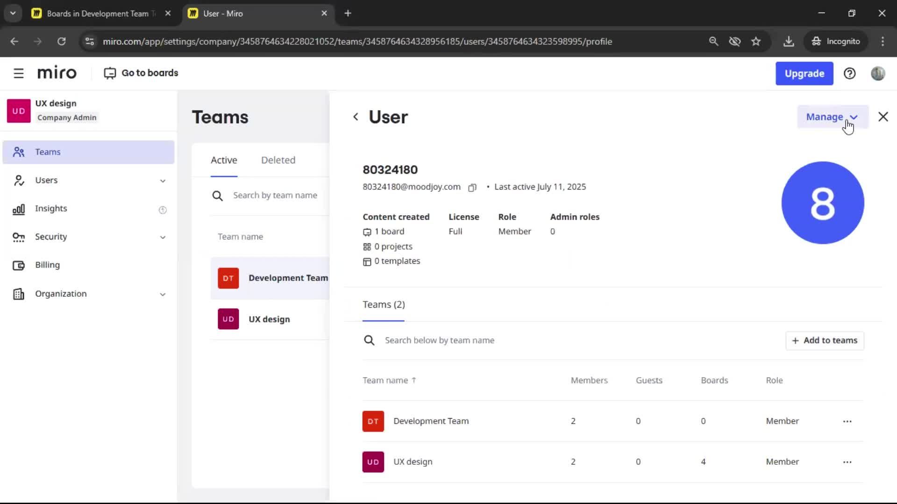Open Insights in the sidebar
Image resolution: width=897 pixels, height=504 pixels.
pos(88,209)
